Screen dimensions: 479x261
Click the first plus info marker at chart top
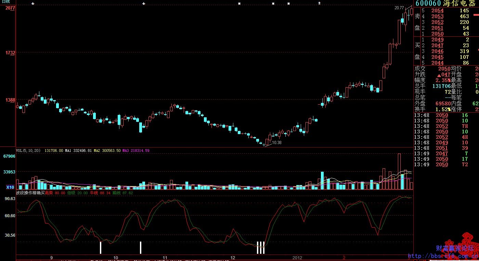click(33, 4)
